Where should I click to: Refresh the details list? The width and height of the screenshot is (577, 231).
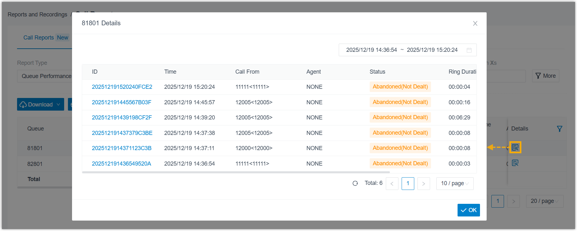pos(355,183)
